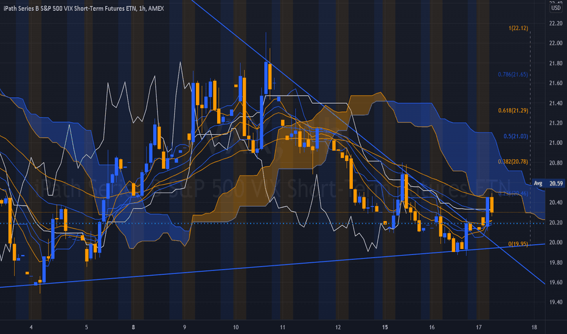Screen dimensions: 567x334
Task: Click the 19.40 price axis tick
Action: tap(555, 302)
